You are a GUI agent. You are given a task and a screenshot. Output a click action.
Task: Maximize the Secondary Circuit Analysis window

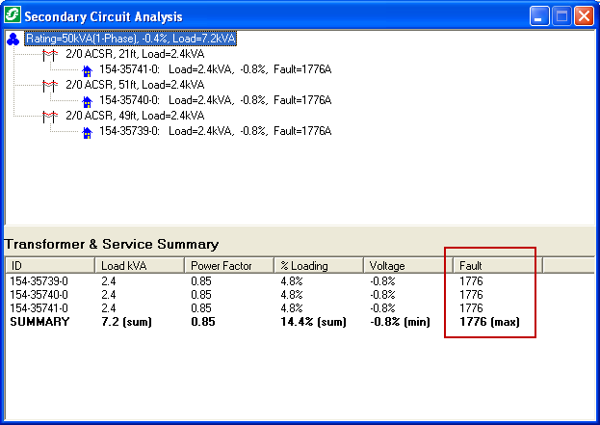[x=561, y=16]
